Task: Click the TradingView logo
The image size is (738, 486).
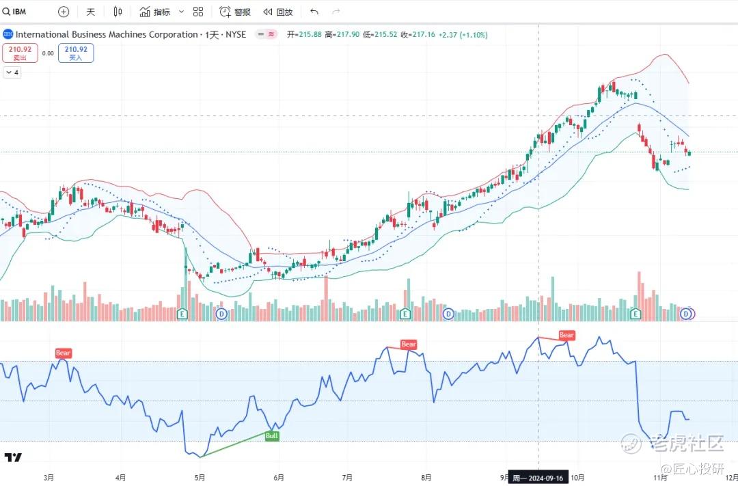Action: (x=13, y=457)
